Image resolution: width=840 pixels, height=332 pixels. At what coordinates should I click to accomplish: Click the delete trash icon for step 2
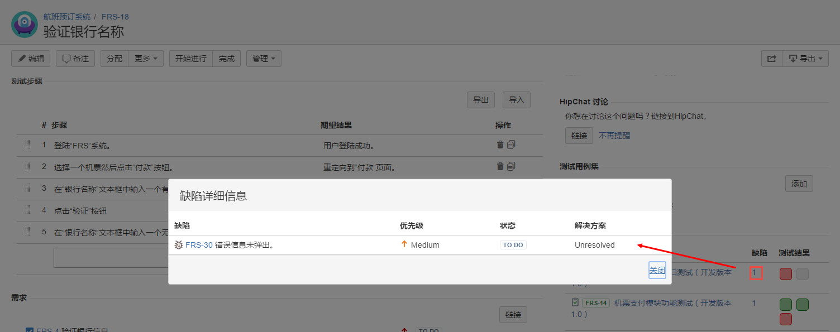click(x=500, y=166)
